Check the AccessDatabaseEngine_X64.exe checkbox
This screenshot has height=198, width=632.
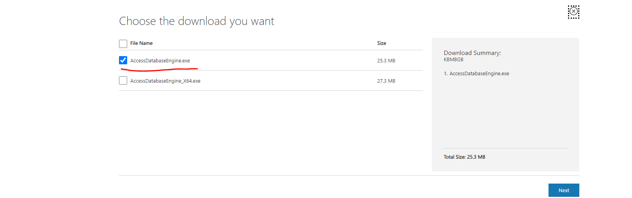coord(123,81)
